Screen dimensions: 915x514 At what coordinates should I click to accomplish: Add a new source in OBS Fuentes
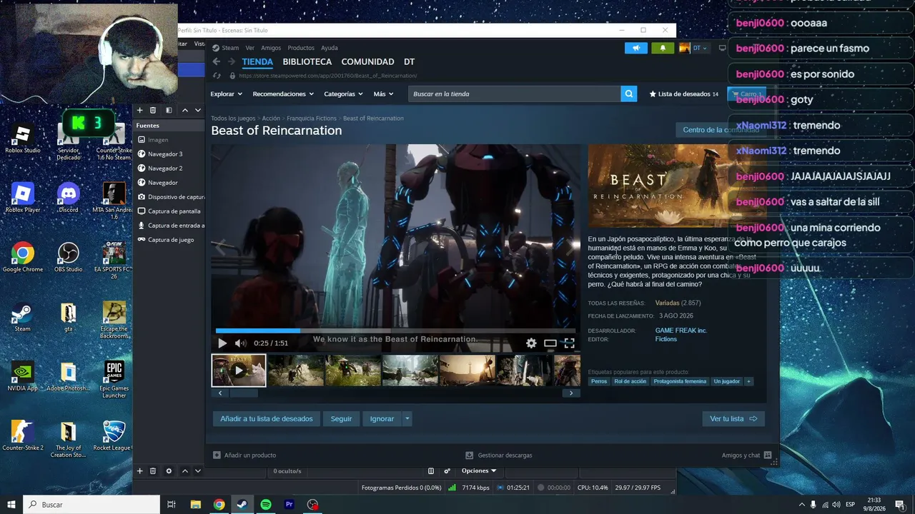[x=140, y=471]
